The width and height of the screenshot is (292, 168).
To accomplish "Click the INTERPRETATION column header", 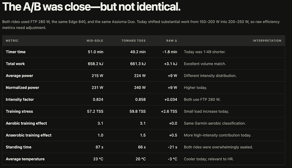I will (267, 41).
